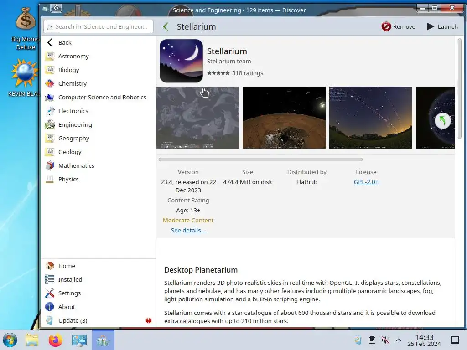The image size is (467, 350).
Task: Open the Mathematics category icon
Action: tap(50, 165)
